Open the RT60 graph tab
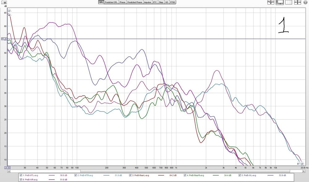Image resolution: width=309 pixels, height=182 pixels. pos(172,2)
